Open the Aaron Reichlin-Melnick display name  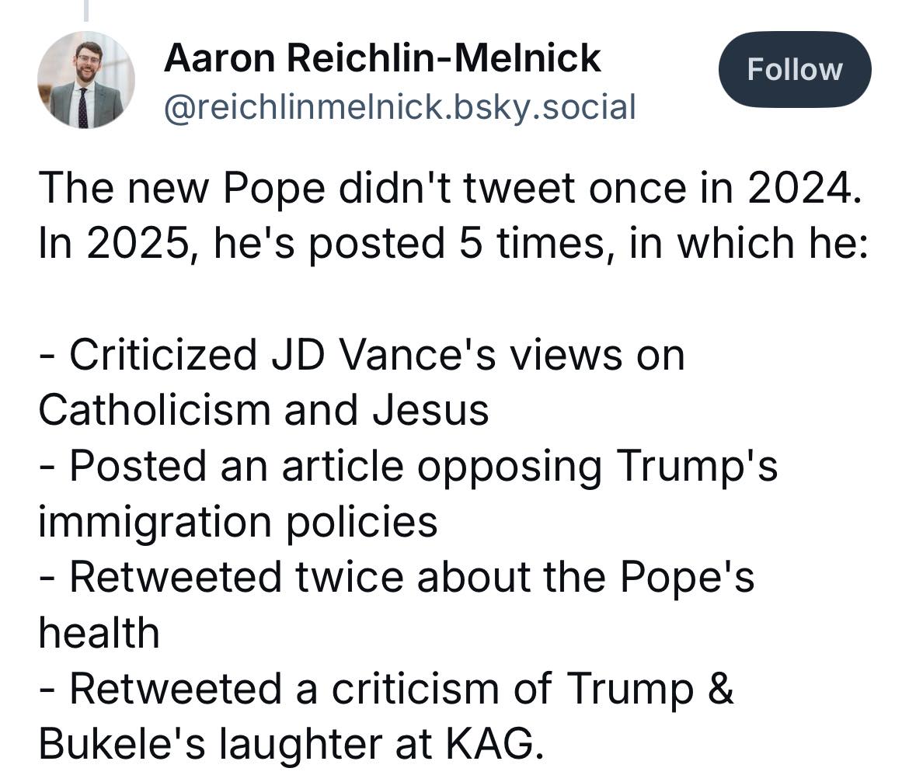(x=382, y=58)
